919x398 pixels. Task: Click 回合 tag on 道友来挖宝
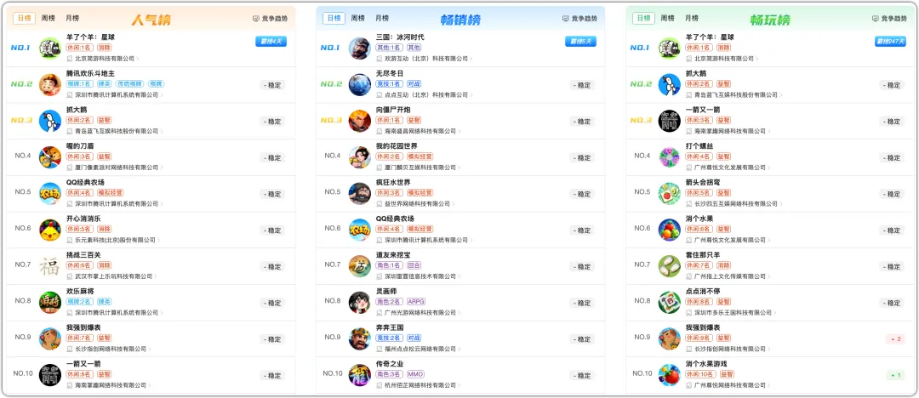click(x=414, y=265)
